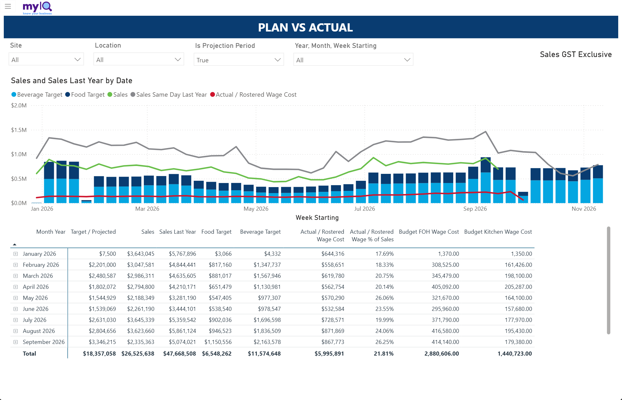
Task: Sort table by Sales Last Year column
Action: pyautogui.click(x=178, y=232)
